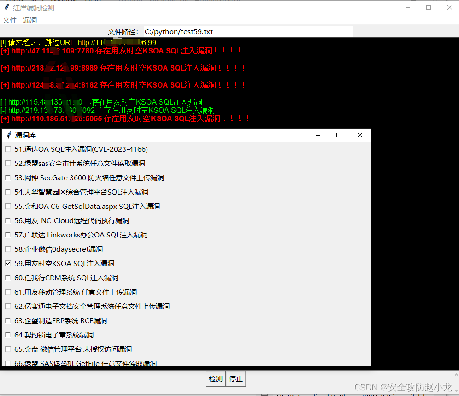Uncheck 59.用友时空KSOA SQL注入漏洞 checkbox
459x396 pixels.
[8, 263]
